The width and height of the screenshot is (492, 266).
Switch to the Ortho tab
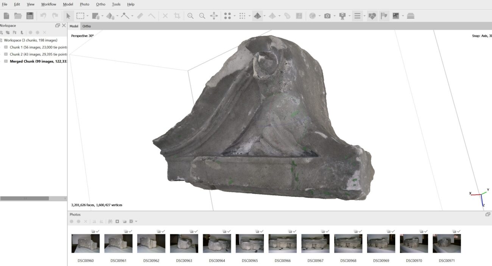87,26
